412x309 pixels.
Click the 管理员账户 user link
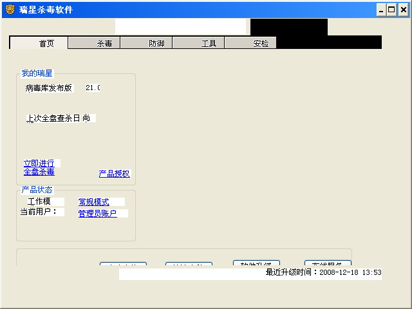(x=97, y=213)
